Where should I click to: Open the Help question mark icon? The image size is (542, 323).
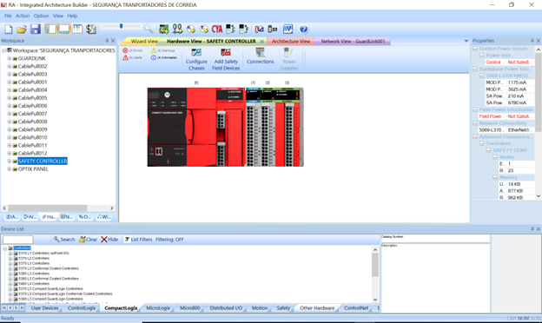[303, 29]
